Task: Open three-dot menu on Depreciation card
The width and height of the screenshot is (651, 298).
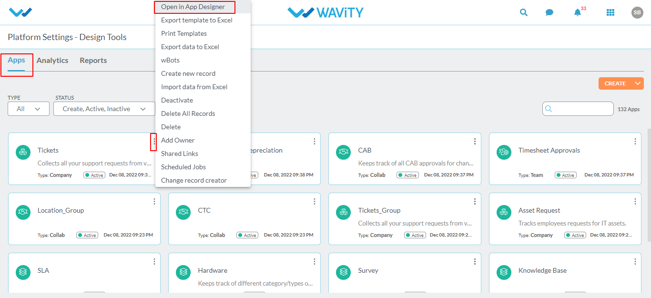Action: click(315, 142)
